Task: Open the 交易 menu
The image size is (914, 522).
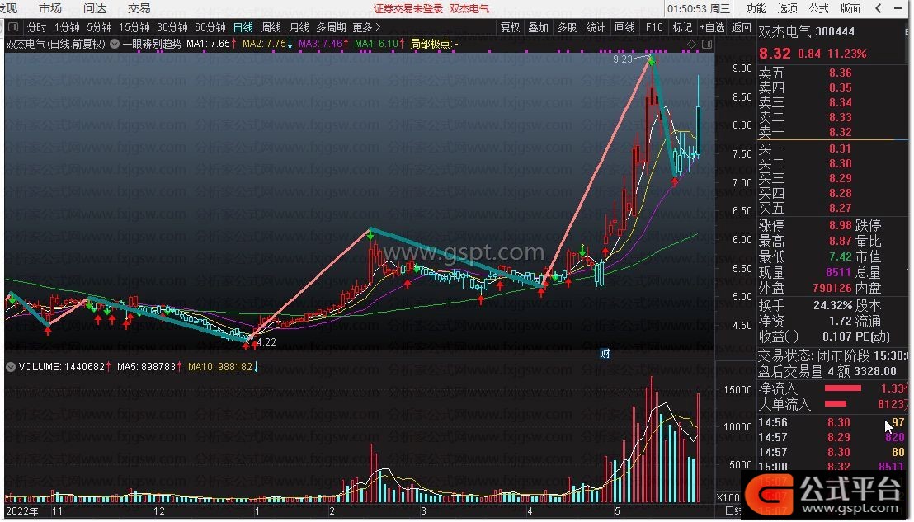Action: [139, 8]
